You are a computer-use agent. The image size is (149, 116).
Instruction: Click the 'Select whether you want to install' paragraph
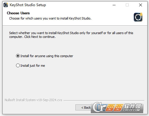pyautogui.click(x=71, y=35)
